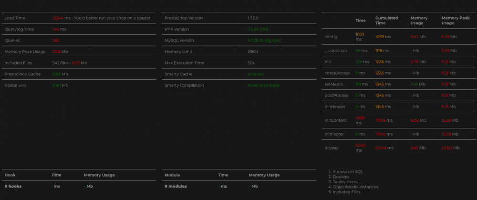477x200 pixels.
Task: Select the 3.79 Mb init memory usage
Action: 418,62
